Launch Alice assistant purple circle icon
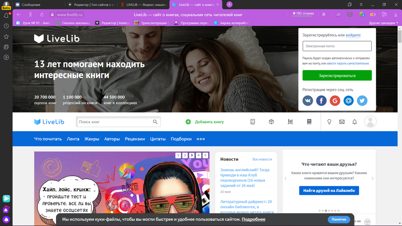This screenshot has width=402, height=226. (6, 220)
